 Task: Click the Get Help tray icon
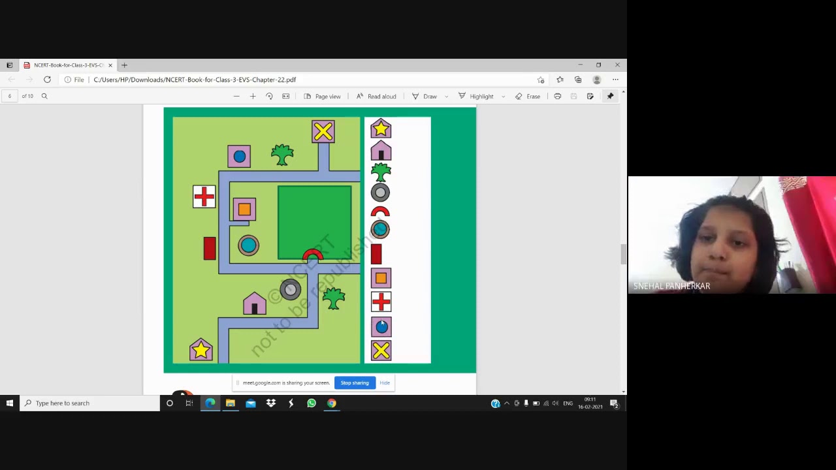pos(496,403)
